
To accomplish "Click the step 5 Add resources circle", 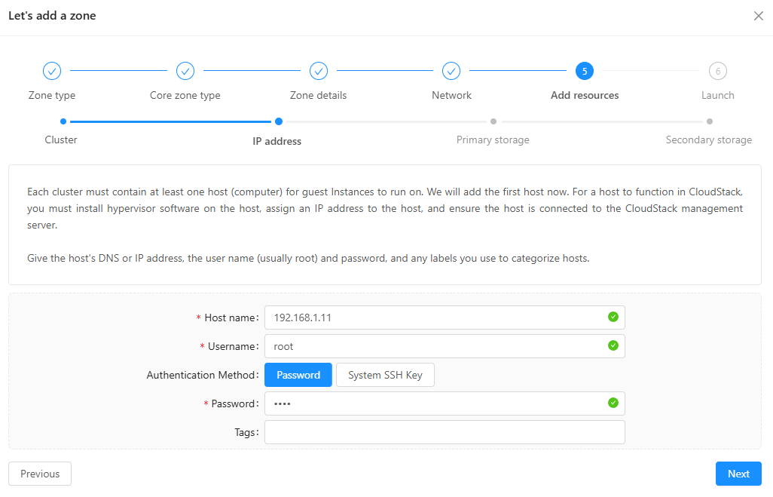I will pyautogui.click(x=584, y=71).
